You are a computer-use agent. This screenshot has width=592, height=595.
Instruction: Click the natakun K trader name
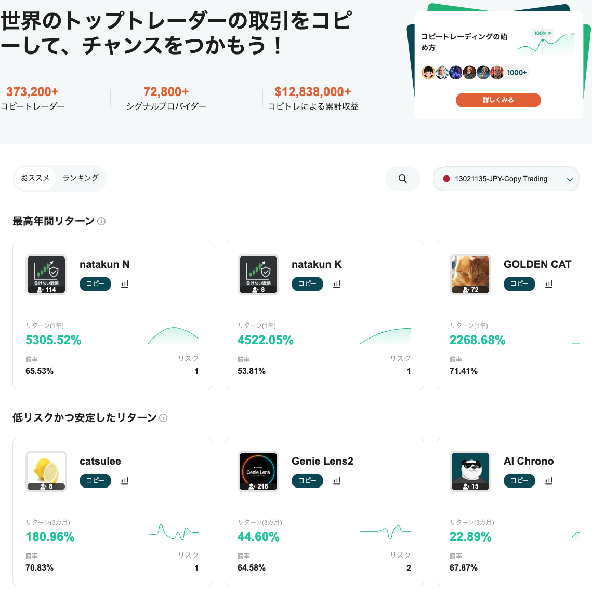point(317,264)
